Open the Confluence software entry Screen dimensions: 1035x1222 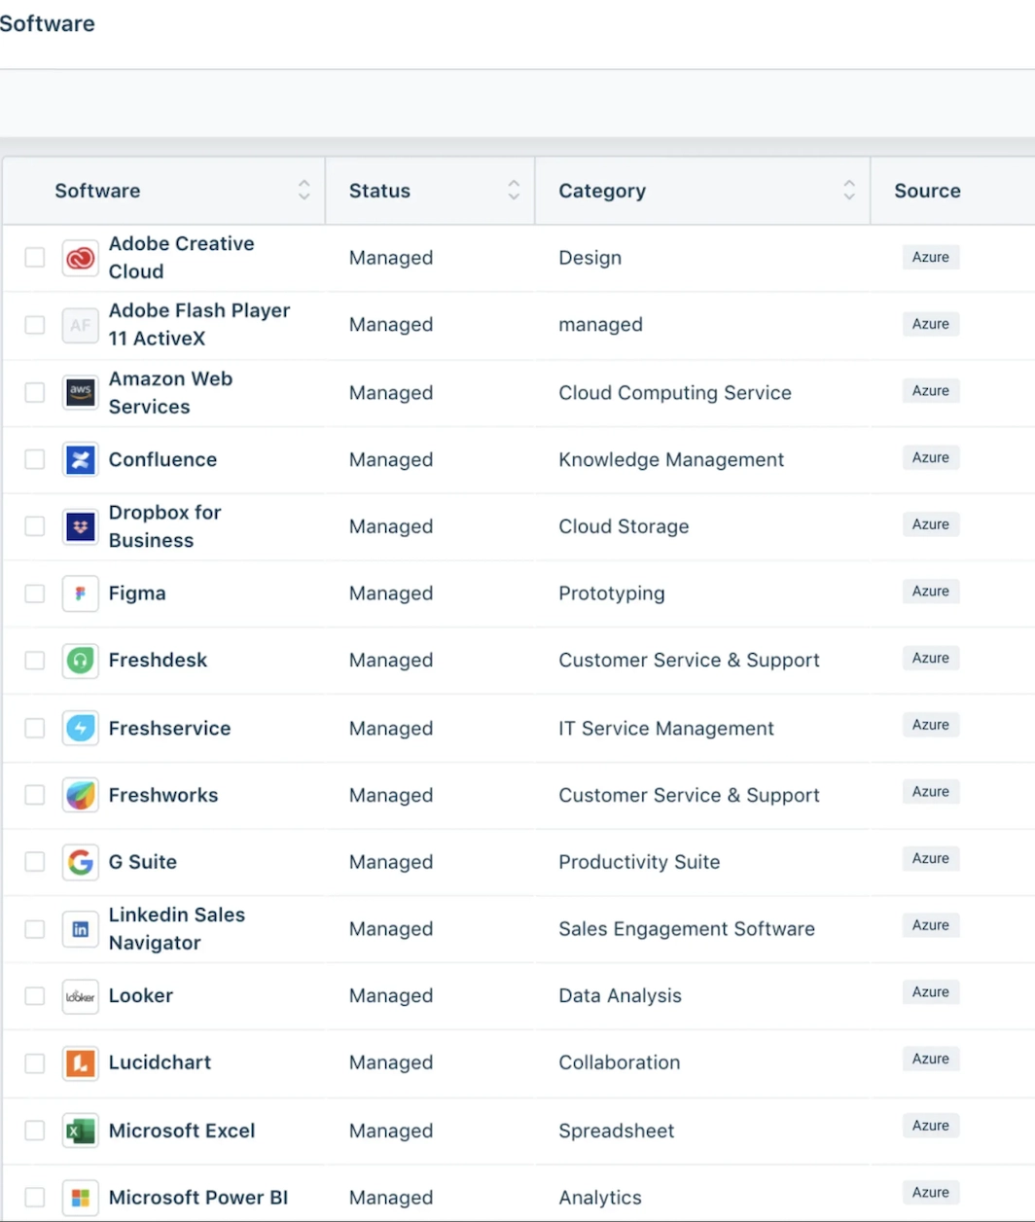pyautogui.click(x=162, y=459)
